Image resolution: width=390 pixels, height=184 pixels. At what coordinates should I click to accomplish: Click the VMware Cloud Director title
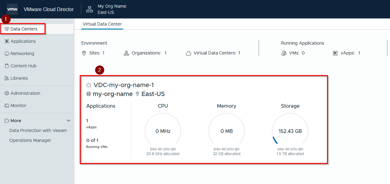49,9
